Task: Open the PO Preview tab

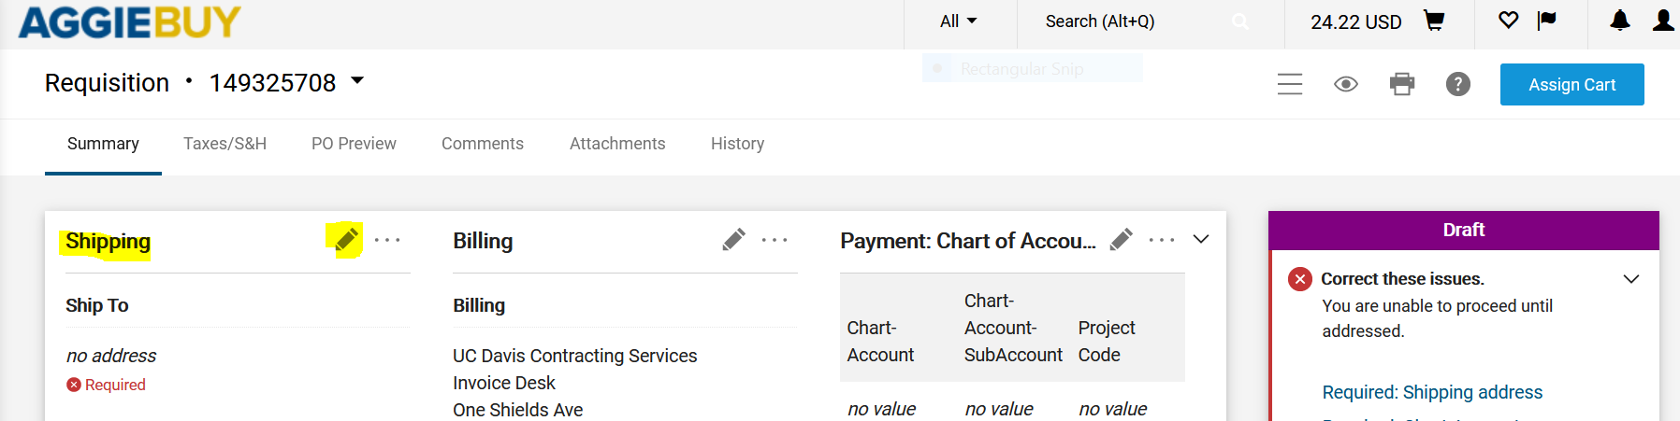Action: [354, 144]
